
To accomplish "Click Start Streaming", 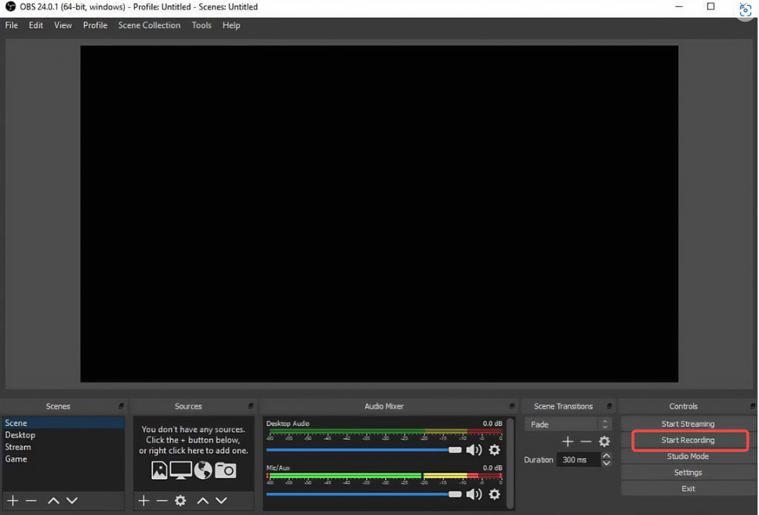I will click(x=688, y=423).
